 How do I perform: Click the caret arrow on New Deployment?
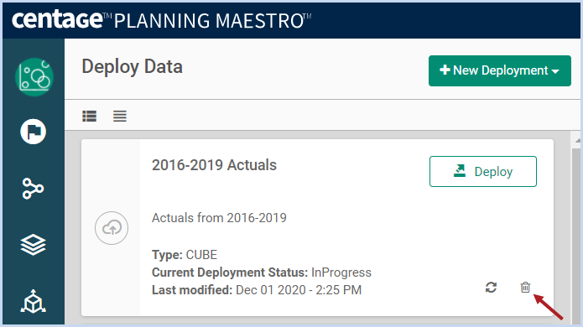(x=555, y=71)
